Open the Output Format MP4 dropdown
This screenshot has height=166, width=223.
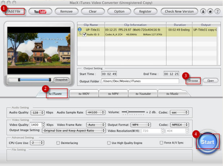[x=141, y=125]
